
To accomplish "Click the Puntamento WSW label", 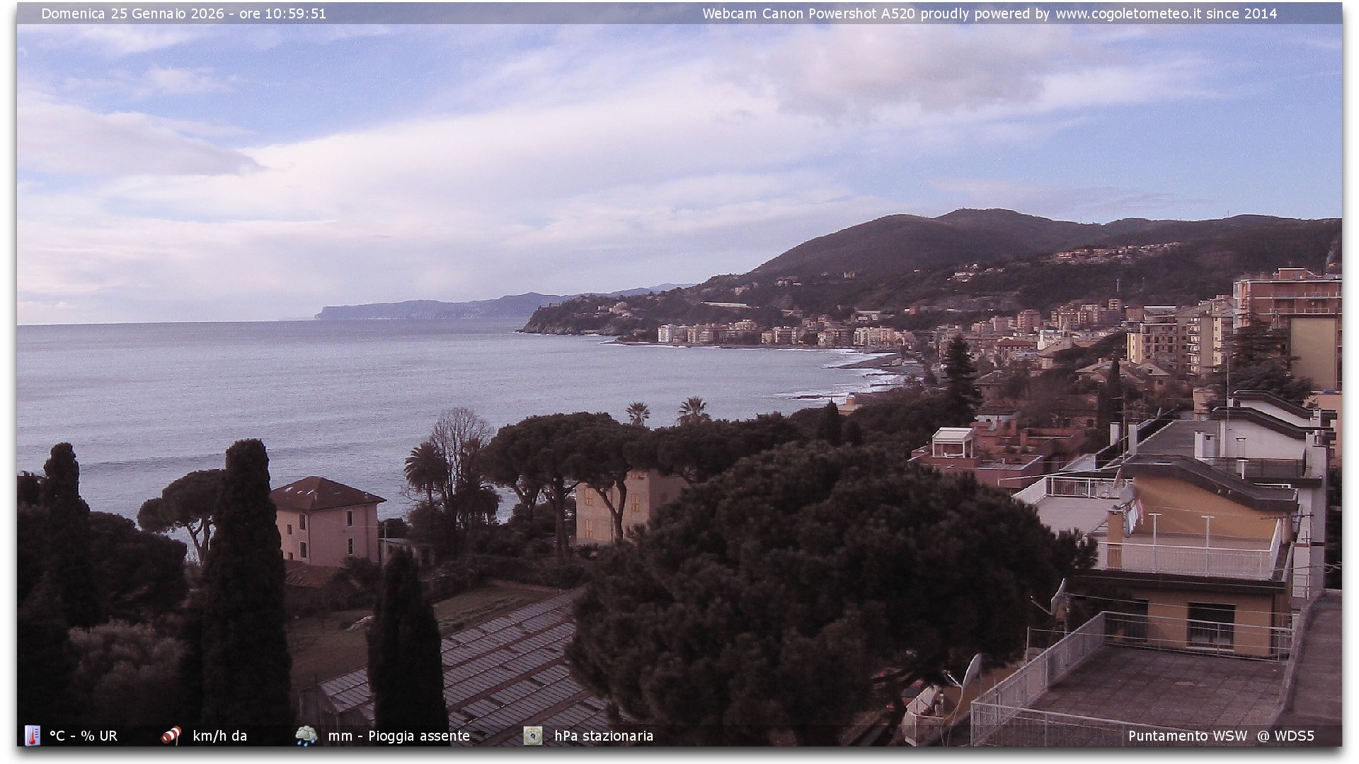I will tap(1188, 736).
